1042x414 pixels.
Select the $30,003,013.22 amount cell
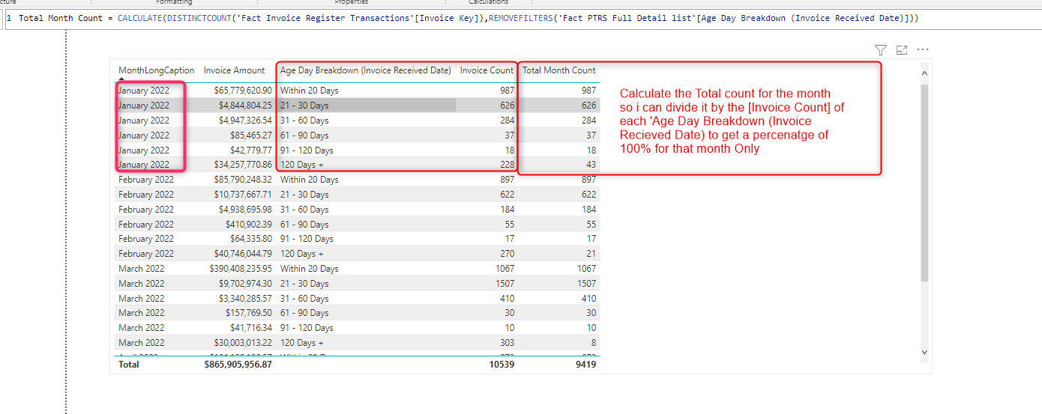point(243,343)
